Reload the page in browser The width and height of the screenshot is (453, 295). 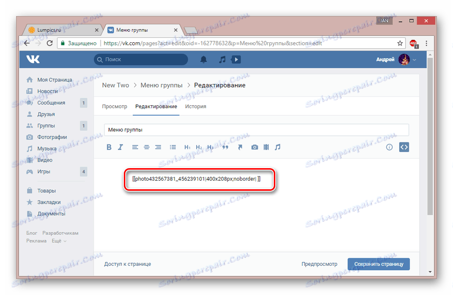click(50, 43)
